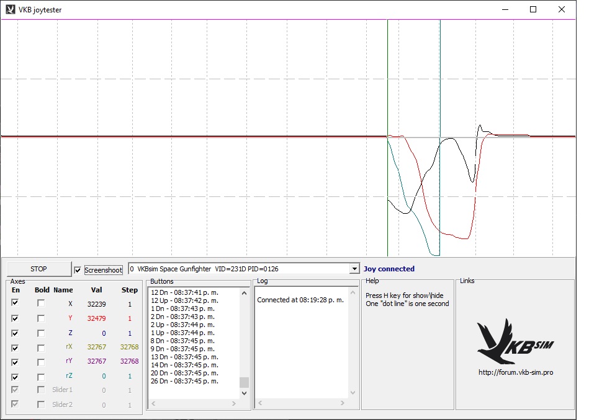Click Log panel scroll down arrow
The height and width of the screenshot is (420, 607).
pyautogui.click(x=353, y=393)
